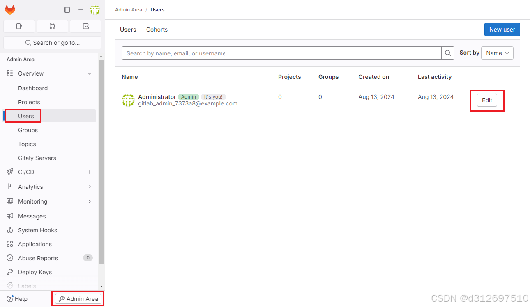The width and height of the screenshot is (530, 307).
Task: Collapse the Overview section chevron
Action: click(x=90, y=73)
